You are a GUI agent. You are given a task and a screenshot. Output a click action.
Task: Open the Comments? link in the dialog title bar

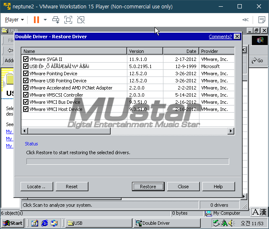point(220,37)
